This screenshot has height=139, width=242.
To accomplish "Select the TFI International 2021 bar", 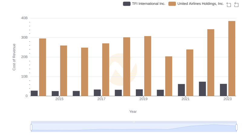I will point(181,90).
